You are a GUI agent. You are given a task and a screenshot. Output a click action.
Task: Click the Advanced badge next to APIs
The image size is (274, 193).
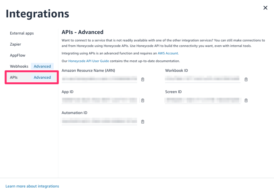pyautogui.click(x=42, y=77)
